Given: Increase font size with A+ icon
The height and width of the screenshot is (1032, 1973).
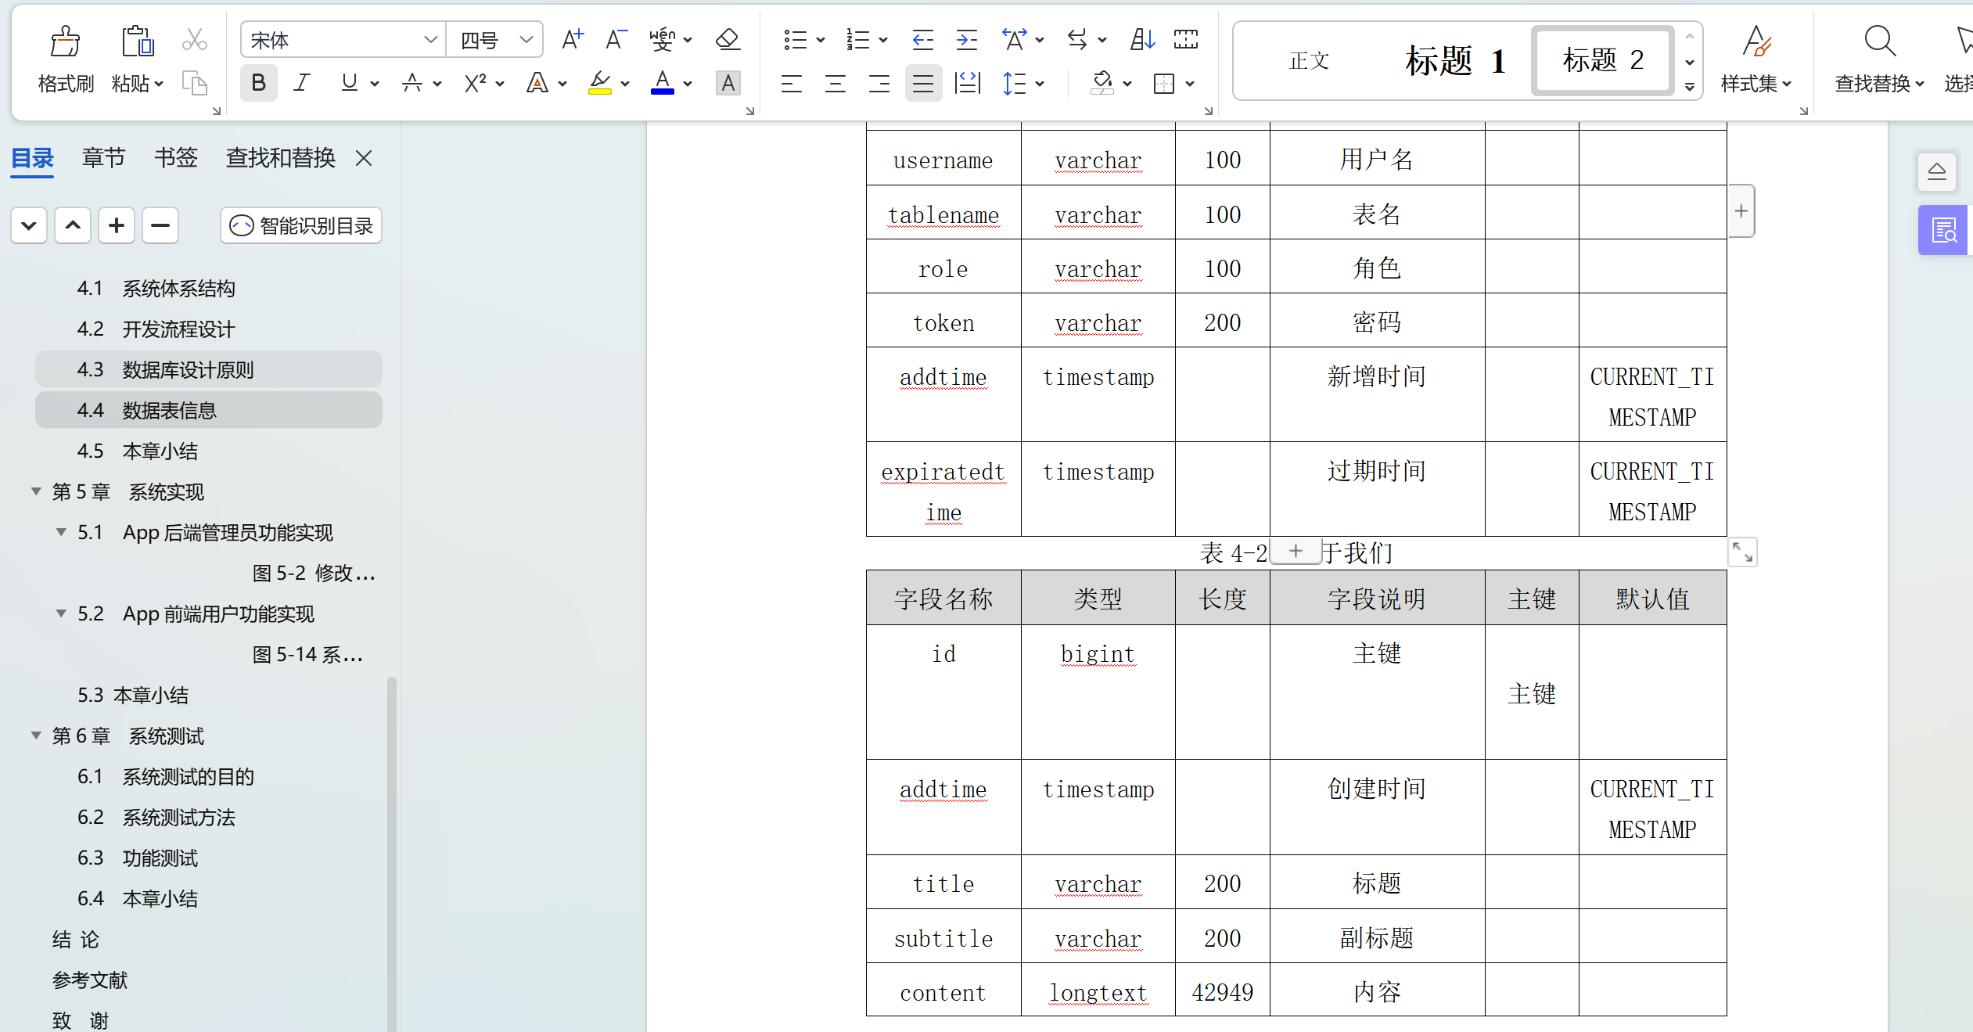Looking at the screenshot, I should (x=573, y=39).
